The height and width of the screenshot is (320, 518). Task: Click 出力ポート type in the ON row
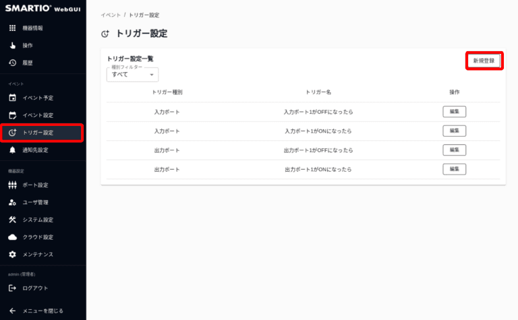pos(167,170)
